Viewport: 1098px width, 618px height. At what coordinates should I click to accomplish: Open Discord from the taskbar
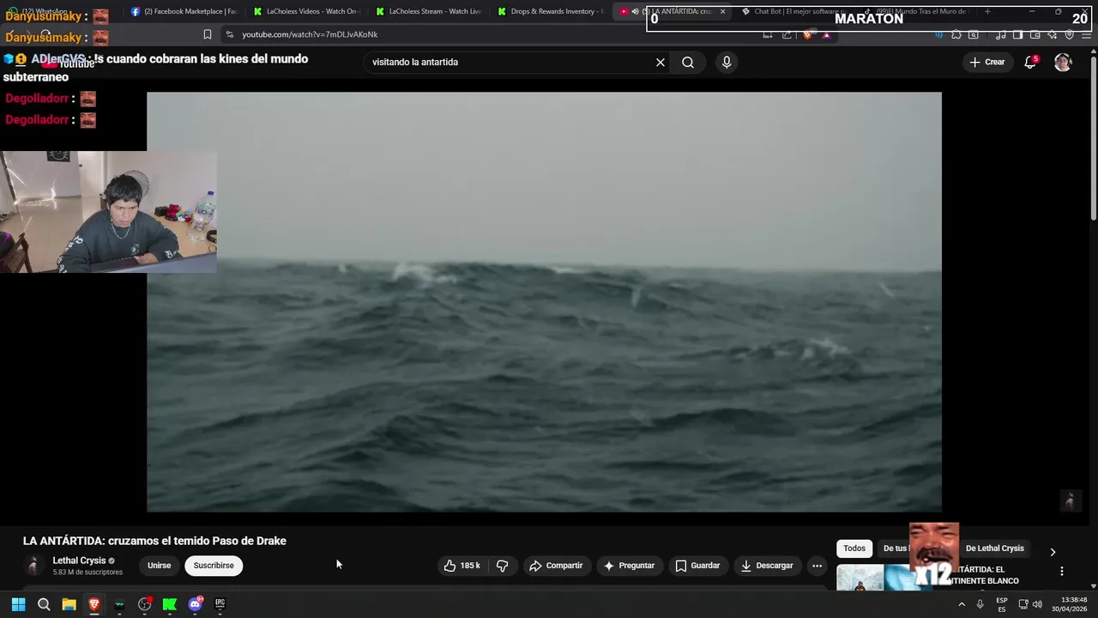(x=195, y=604)
